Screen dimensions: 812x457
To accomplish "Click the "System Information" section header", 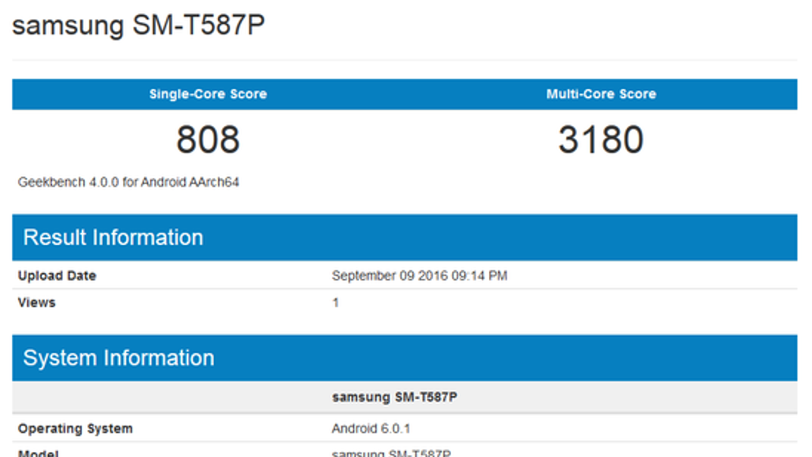I will coord(404,358).
